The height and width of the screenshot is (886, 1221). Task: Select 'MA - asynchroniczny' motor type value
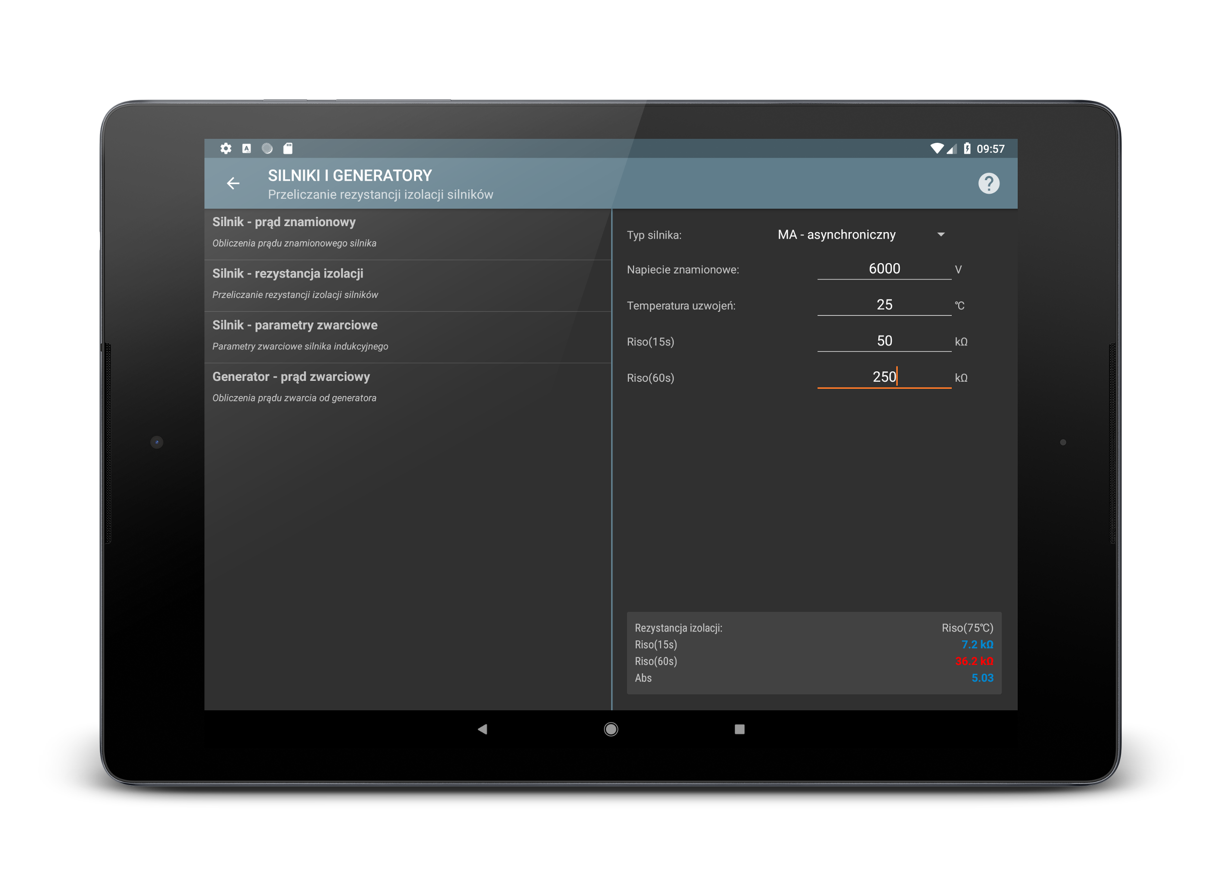click(836, 235)
